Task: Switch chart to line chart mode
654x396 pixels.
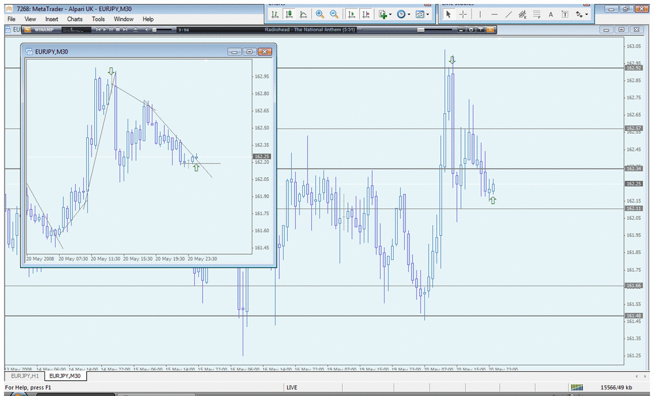Action: pos(303,14)
